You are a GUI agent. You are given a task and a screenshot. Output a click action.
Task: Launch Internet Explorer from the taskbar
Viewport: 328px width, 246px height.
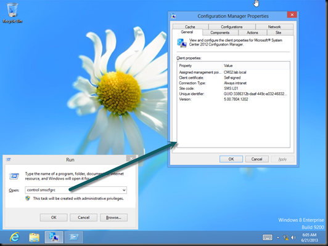pos(15,237)
